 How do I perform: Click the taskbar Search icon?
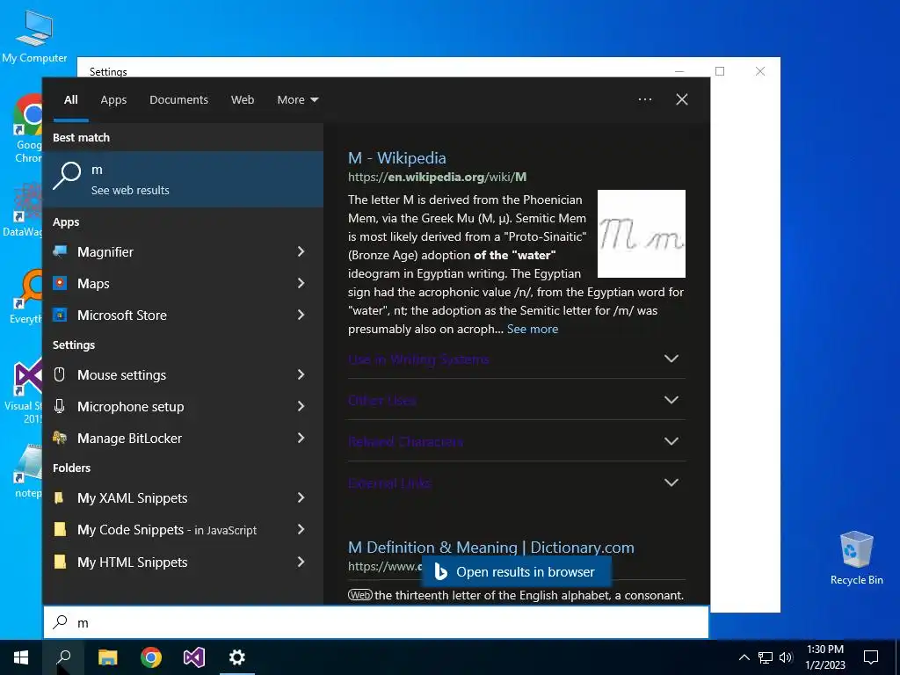pos(63,657)
